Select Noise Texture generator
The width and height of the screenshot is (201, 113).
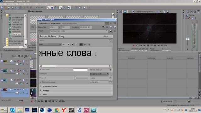tap(17, 24)
